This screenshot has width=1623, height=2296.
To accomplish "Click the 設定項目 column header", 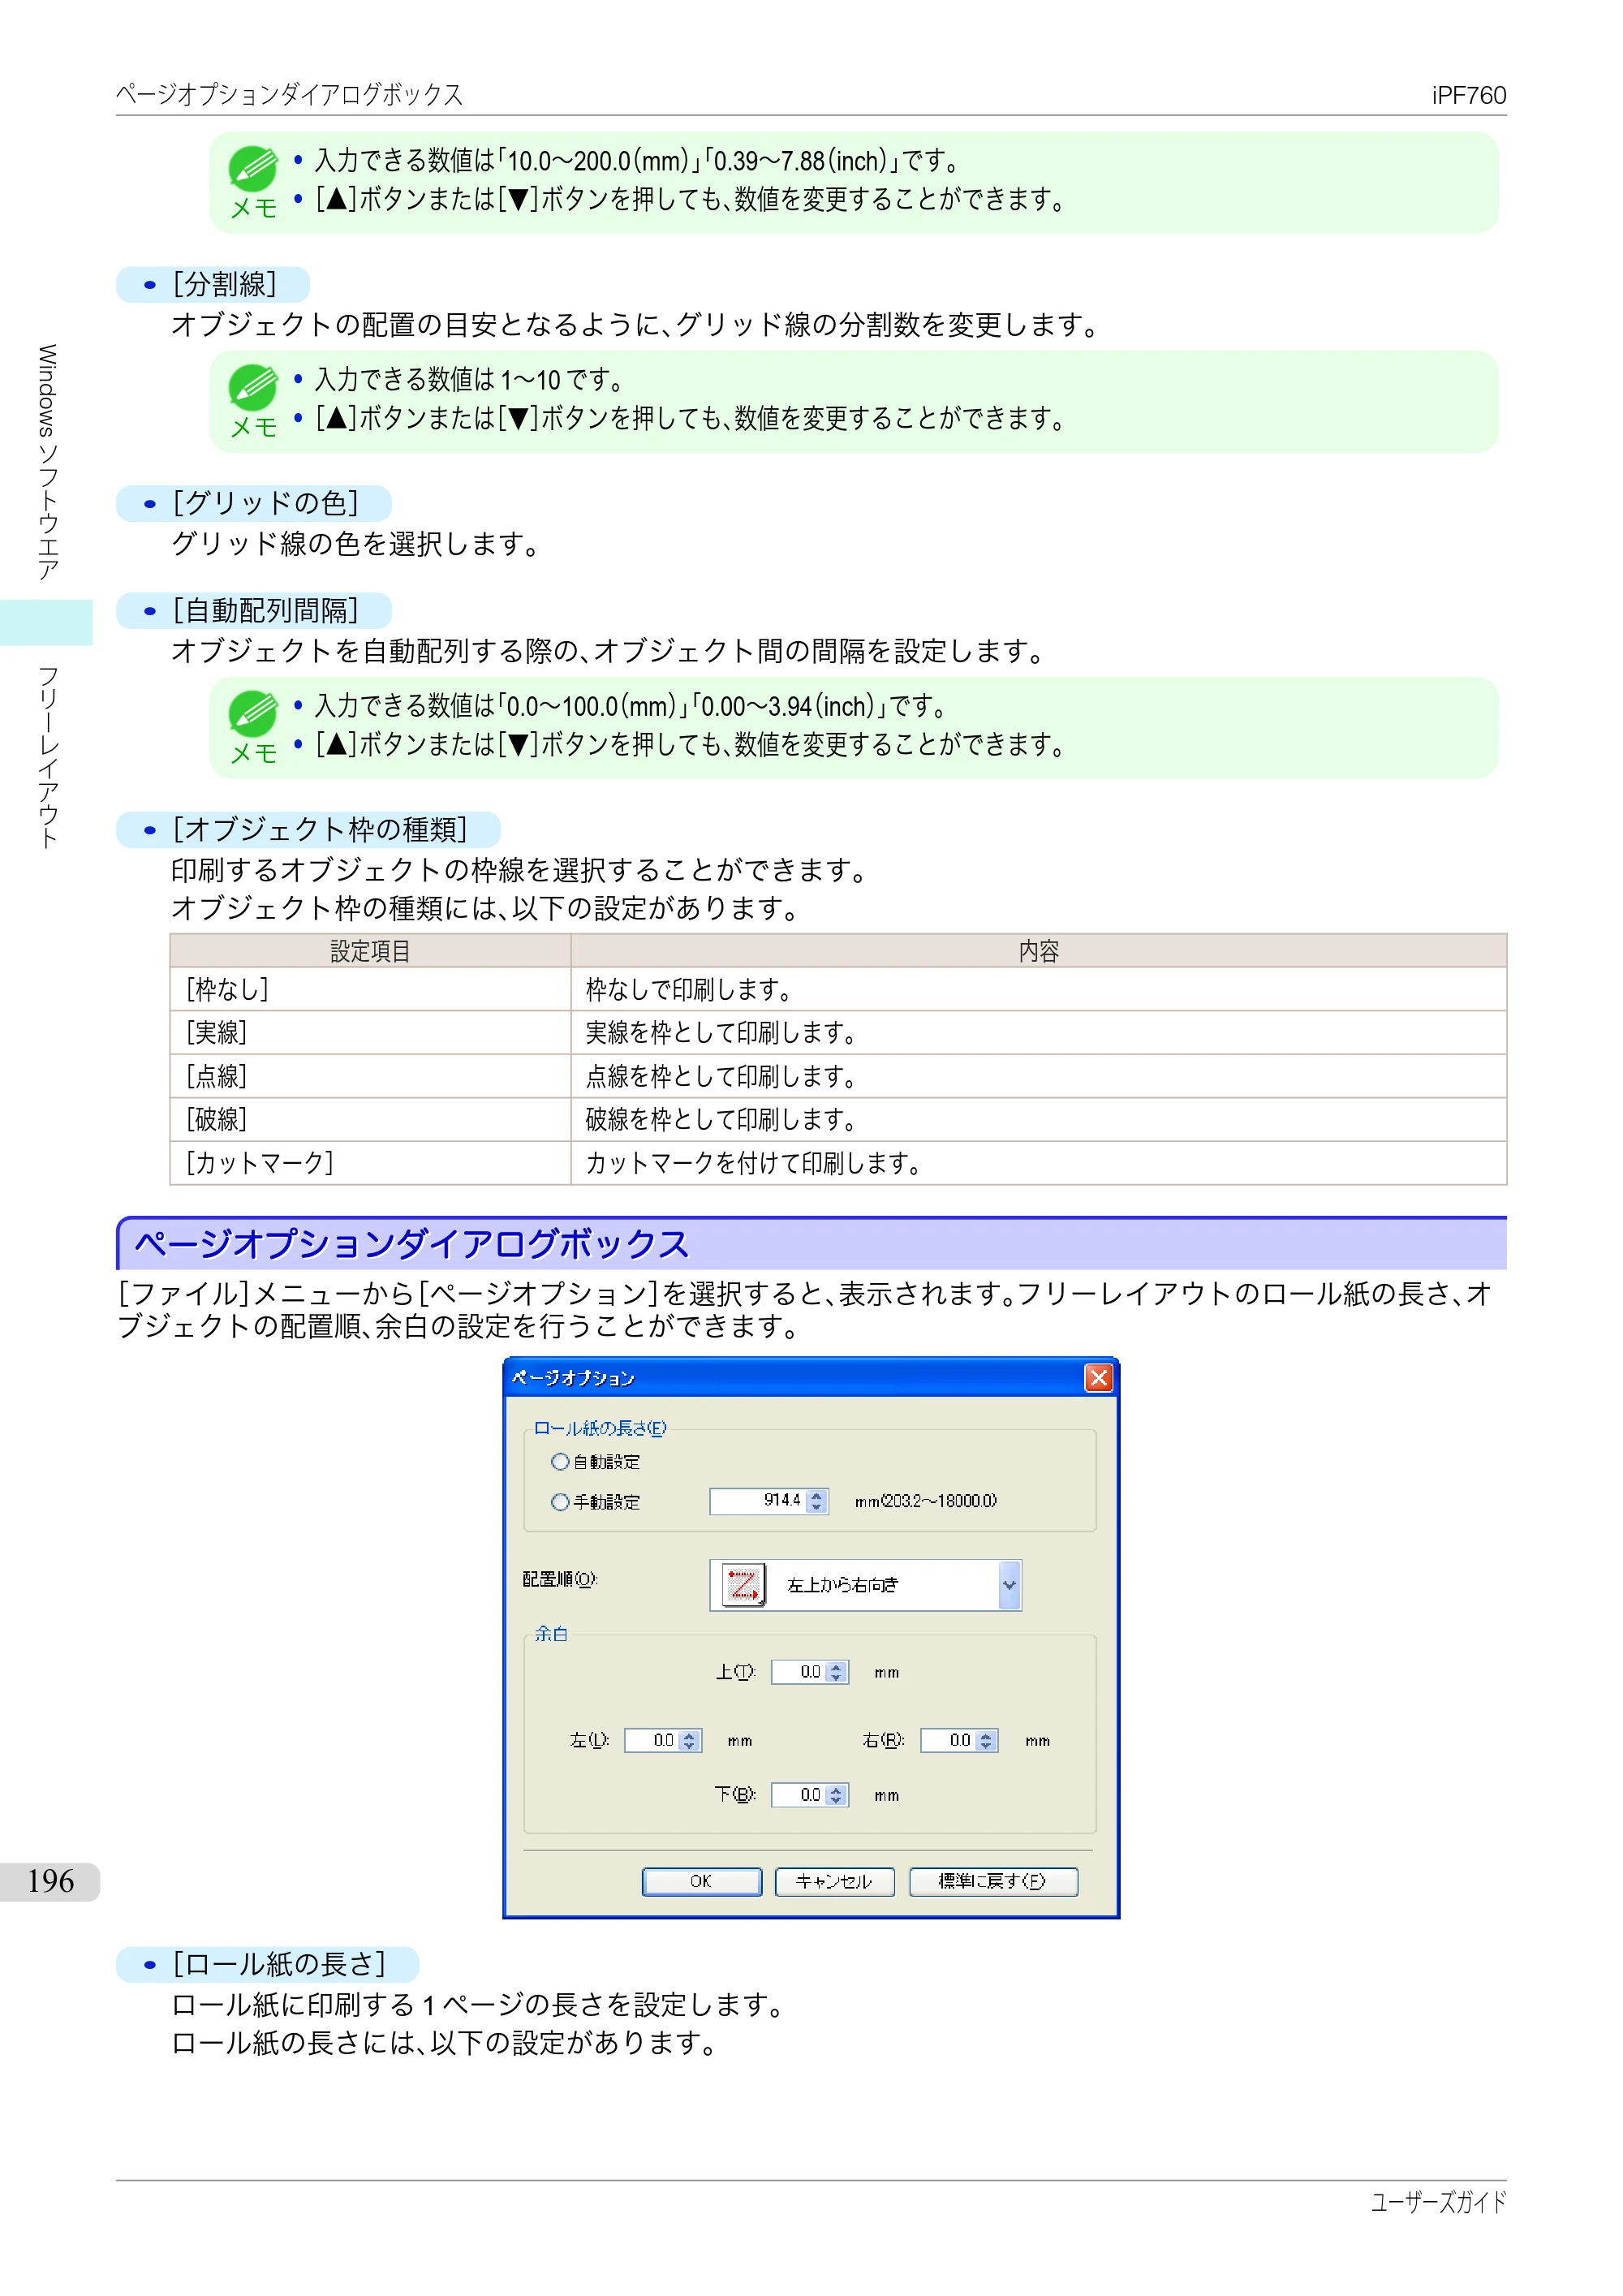I will 370,951.
